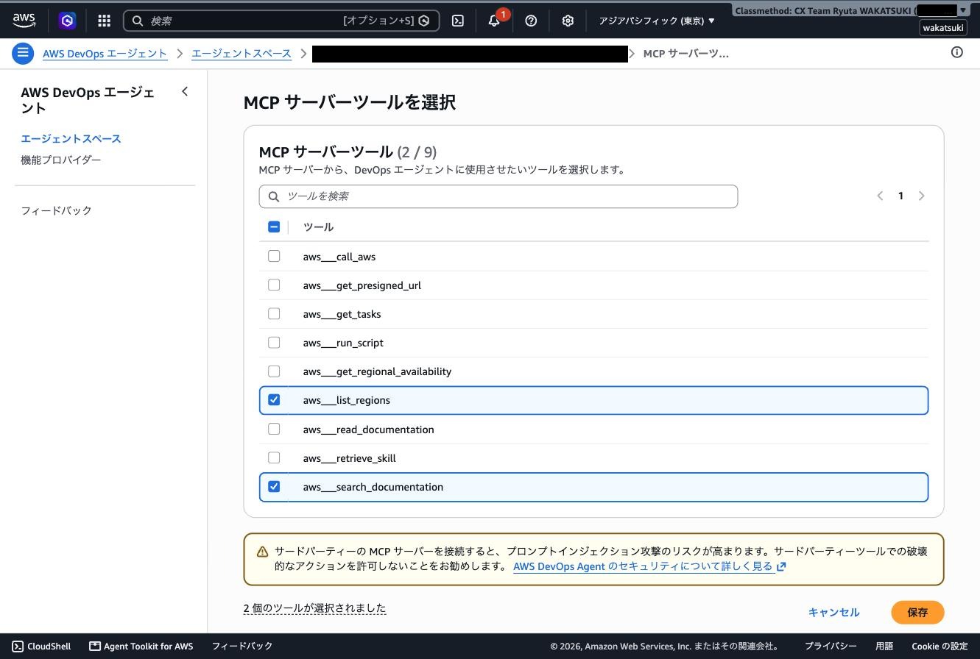980x659 pixels.
Task: Go to the next tools page
Action: (x=922, y=196)
